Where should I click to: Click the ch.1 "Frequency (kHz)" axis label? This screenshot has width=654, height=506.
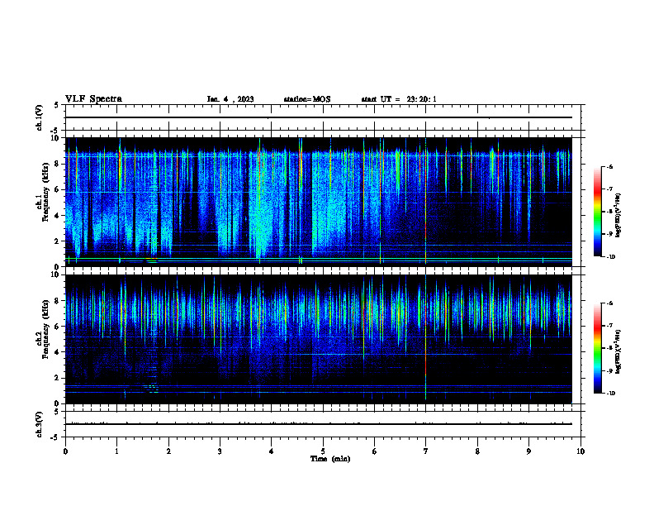point(45,192)
